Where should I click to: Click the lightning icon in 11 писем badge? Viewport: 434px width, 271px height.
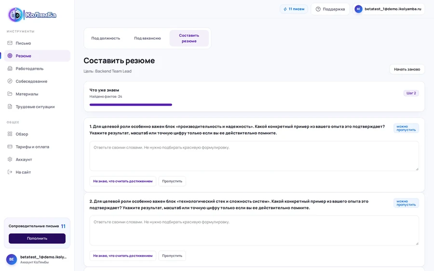pos(285,9)
